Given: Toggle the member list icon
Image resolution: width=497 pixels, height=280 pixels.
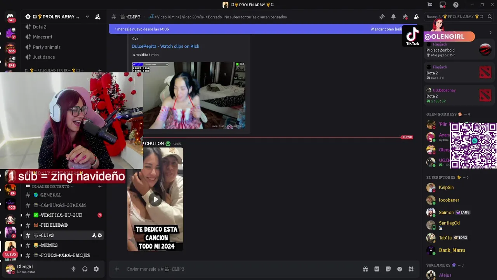Looking at the screenshot, I should coord(416,17).
